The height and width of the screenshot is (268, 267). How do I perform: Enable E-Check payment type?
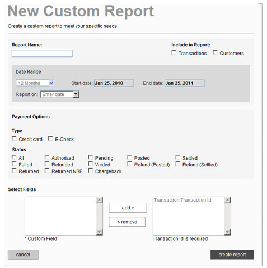pyautogui.click(x=50, y=138)
